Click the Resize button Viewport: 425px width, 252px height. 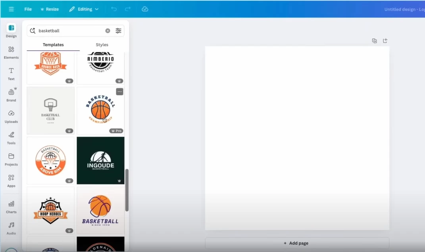click(50, 9)
